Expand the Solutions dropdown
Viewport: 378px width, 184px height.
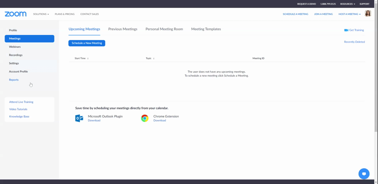41,14
